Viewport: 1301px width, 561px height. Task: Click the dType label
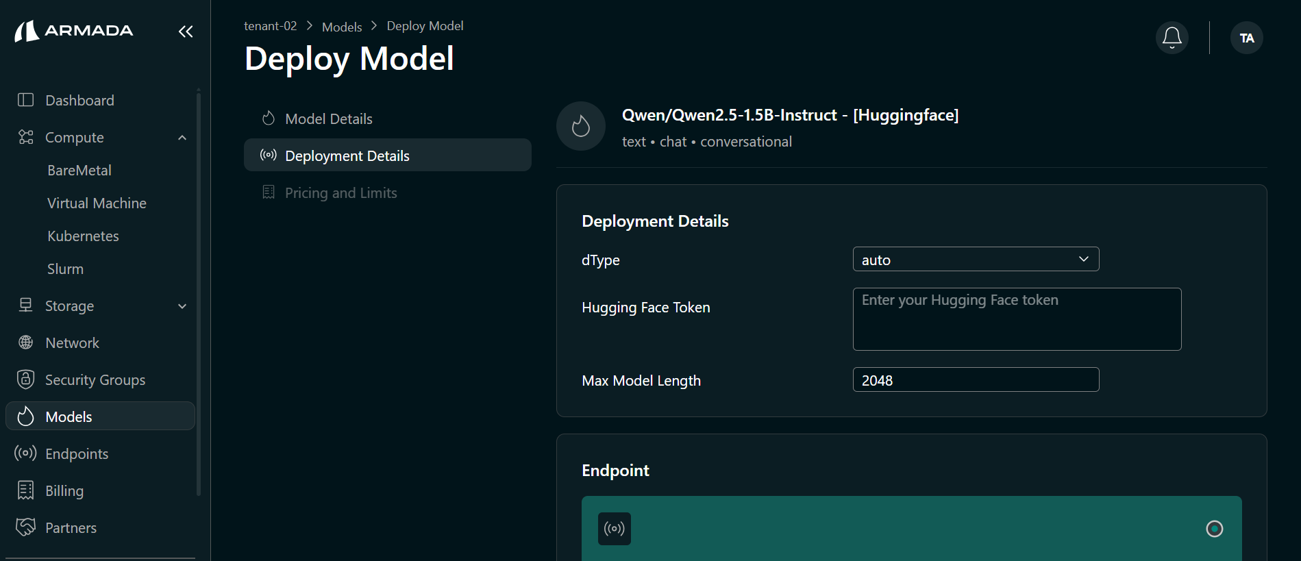coord(601,260)
